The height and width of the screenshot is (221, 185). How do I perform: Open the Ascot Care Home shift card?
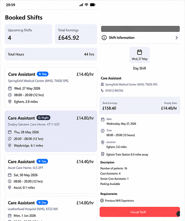(x=51, y=174)
